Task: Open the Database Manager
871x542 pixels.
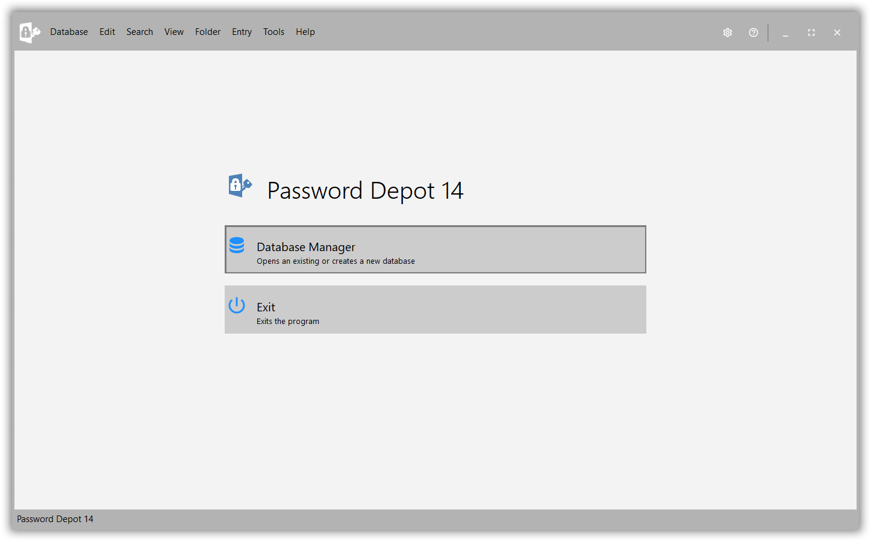Action: tap(435, 249)
